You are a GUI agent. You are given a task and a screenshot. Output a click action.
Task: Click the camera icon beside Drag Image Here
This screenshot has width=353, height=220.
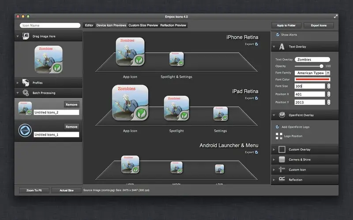tap(26, 36)
